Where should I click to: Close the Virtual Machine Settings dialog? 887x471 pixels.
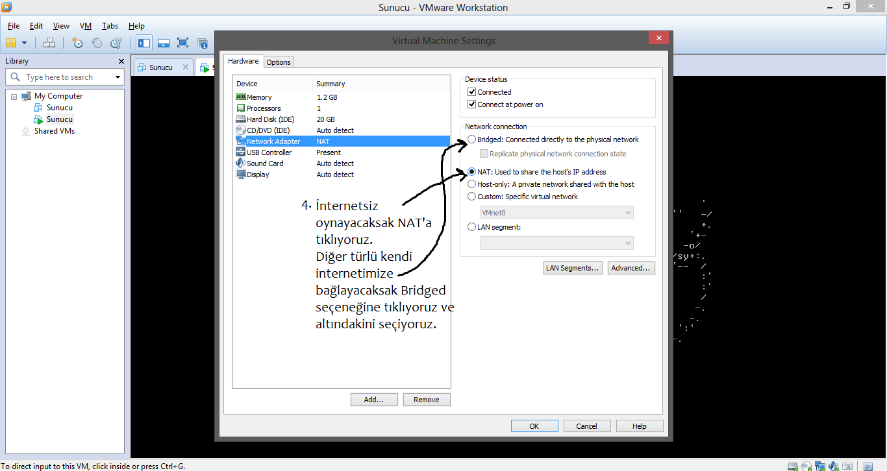[x=659, y=39]
